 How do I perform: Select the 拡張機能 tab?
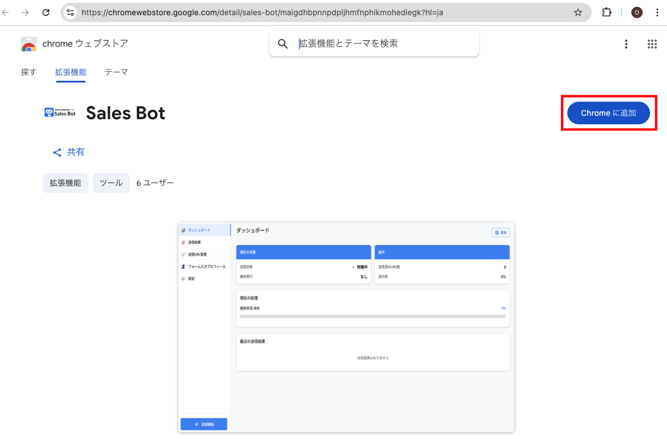tap(71, 72)
